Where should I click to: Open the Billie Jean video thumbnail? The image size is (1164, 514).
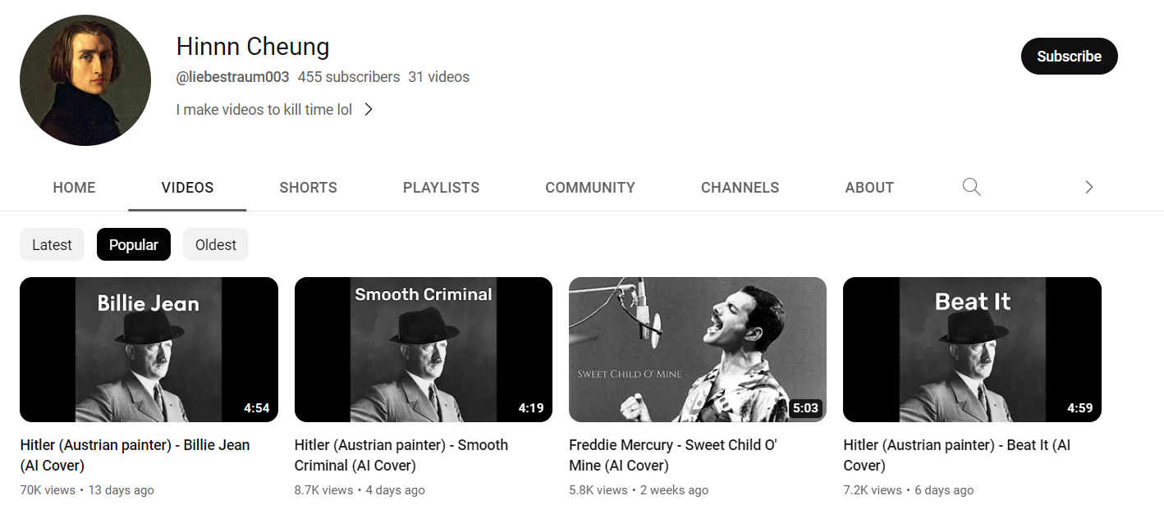click(149, 349)
